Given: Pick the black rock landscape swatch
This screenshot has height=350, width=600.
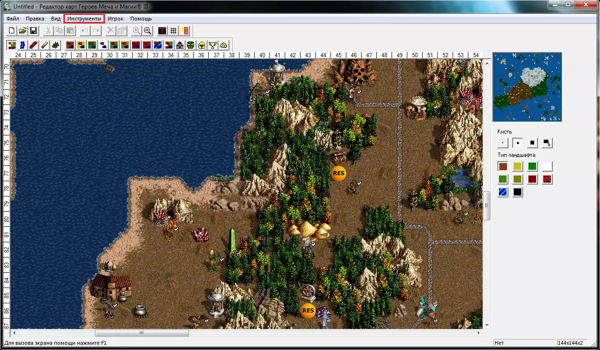Looking at the screenshot, I should (x=518, y=192).
